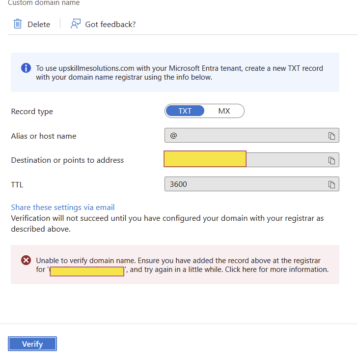Image resolution: width=357 pixels, height=358 pixels.
Task: Click the Destination or points to address field
Action: [252, 160]
